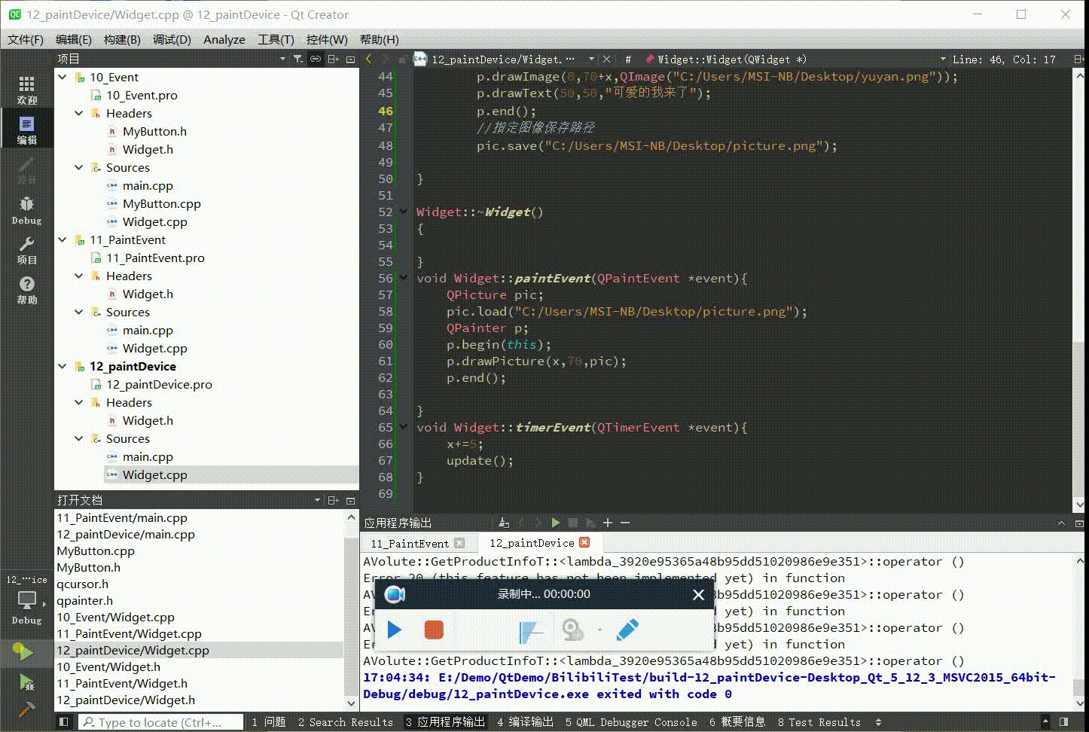Viewport: 1089px width, 732px height.
Task: Go back in editor navigation history
Action: (368, 59)
